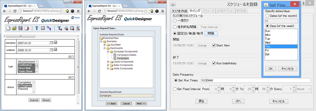Screen dimensions: 316x111
Task: Open the calendar picker next to enddate
Action: [52, 50]
